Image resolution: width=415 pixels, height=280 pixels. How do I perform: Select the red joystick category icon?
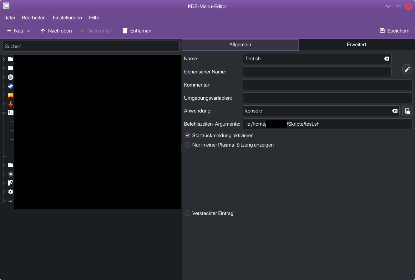(11, 104)
